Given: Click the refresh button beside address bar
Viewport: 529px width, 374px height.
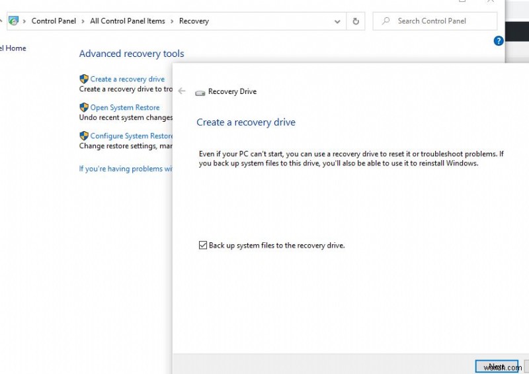Looking at the screenshot, I should (x=356, y=21).
